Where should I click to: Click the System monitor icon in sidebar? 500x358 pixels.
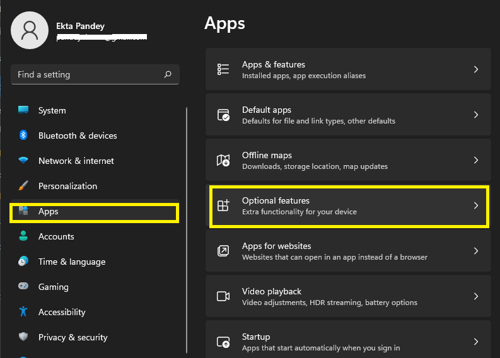point(23,110)
